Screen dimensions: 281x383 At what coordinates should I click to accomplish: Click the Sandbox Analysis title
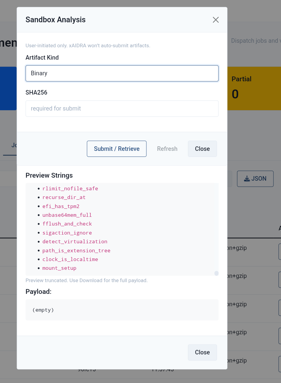55,20
